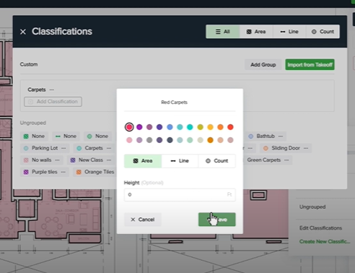The image size is (355, 273).
Task: Pick the light pink swatch in bottom row
Action: tap(129, 140)
